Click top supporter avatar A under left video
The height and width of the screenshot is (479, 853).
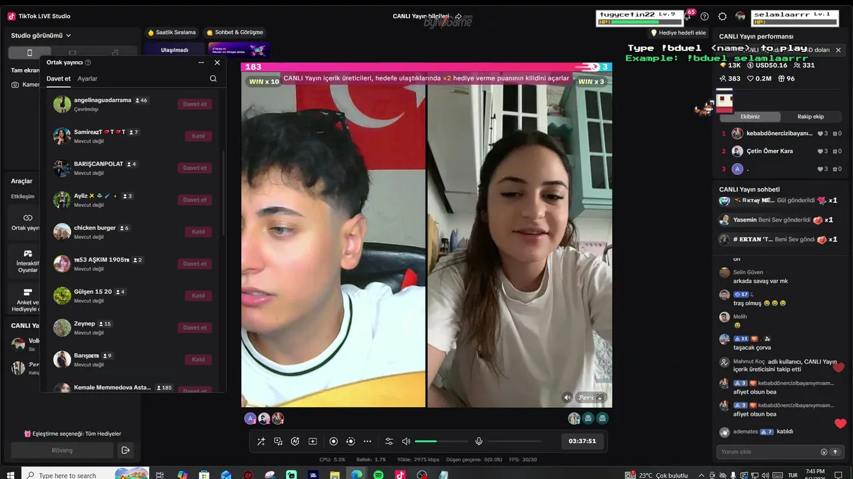point(250,418)
